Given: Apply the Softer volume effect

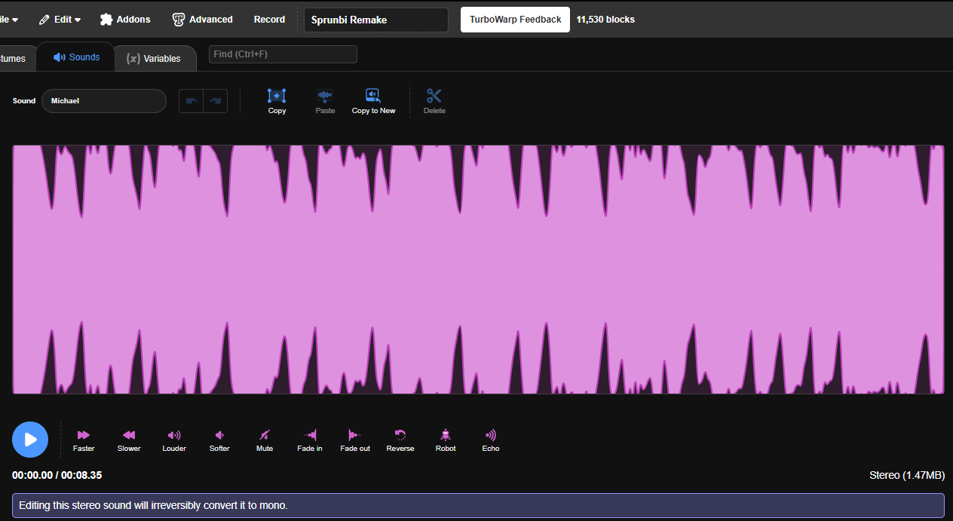Looking at the screenshot, I should (x=219, y=435).
